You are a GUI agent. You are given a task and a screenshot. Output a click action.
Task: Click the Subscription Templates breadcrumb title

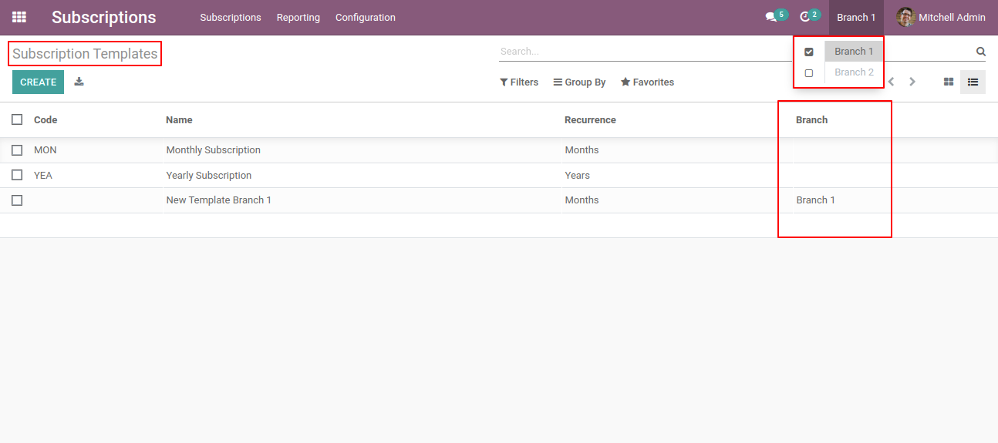click(x=85, y=54)
